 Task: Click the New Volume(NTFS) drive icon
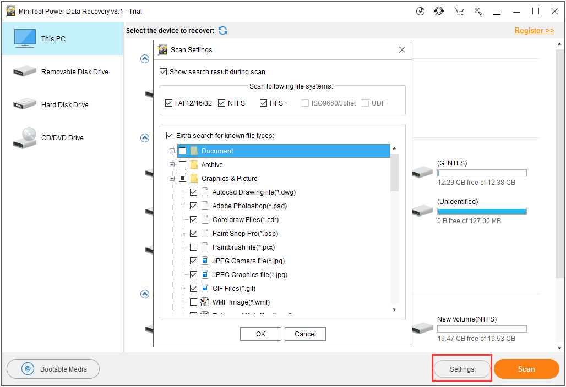[x=422, y=328]
